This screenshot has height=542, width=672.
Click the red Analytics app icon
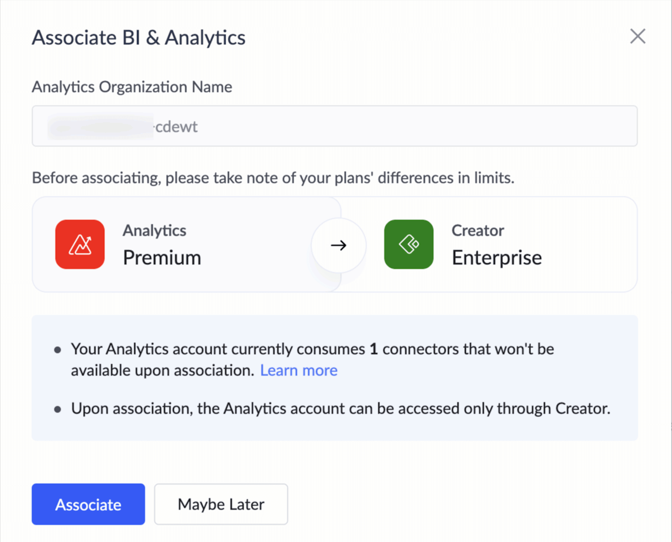click(x=80, y=244)
